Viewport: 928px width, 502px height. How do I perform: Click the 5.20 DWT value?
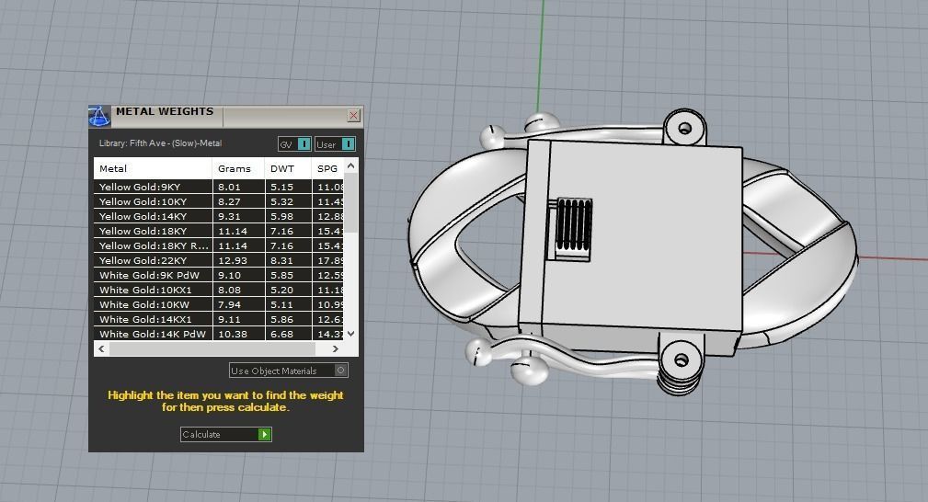(x=281, y=290)
